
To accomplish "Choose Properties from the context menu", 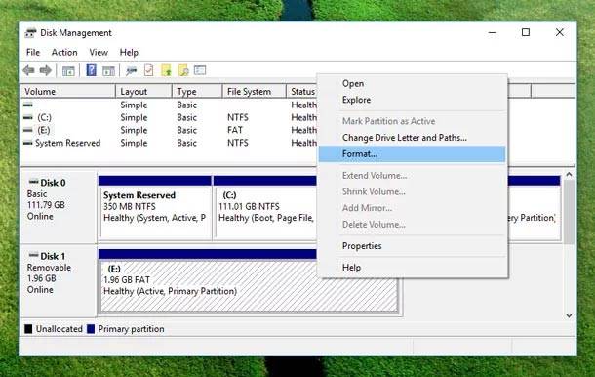I will tap(412, 246).
